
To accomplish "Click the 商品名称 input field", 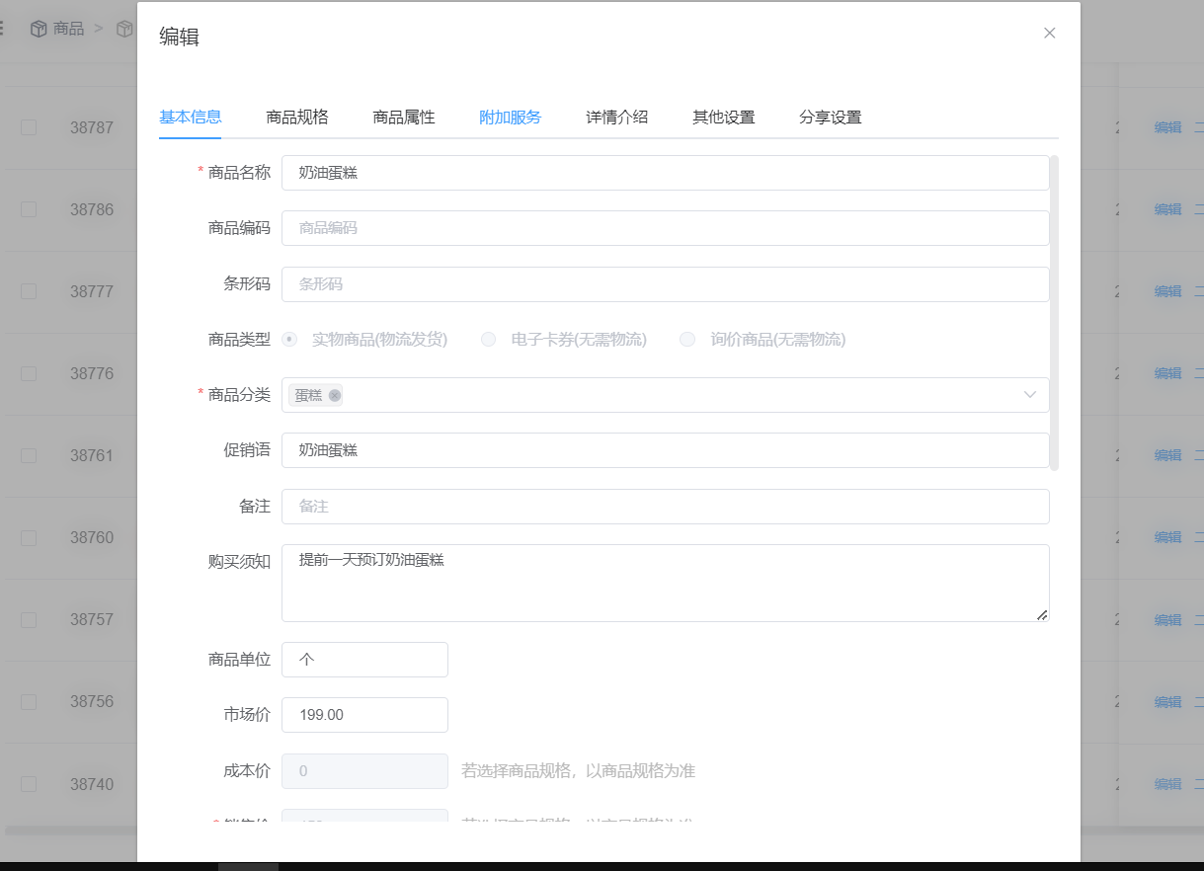I will click(x=665, y=173).
